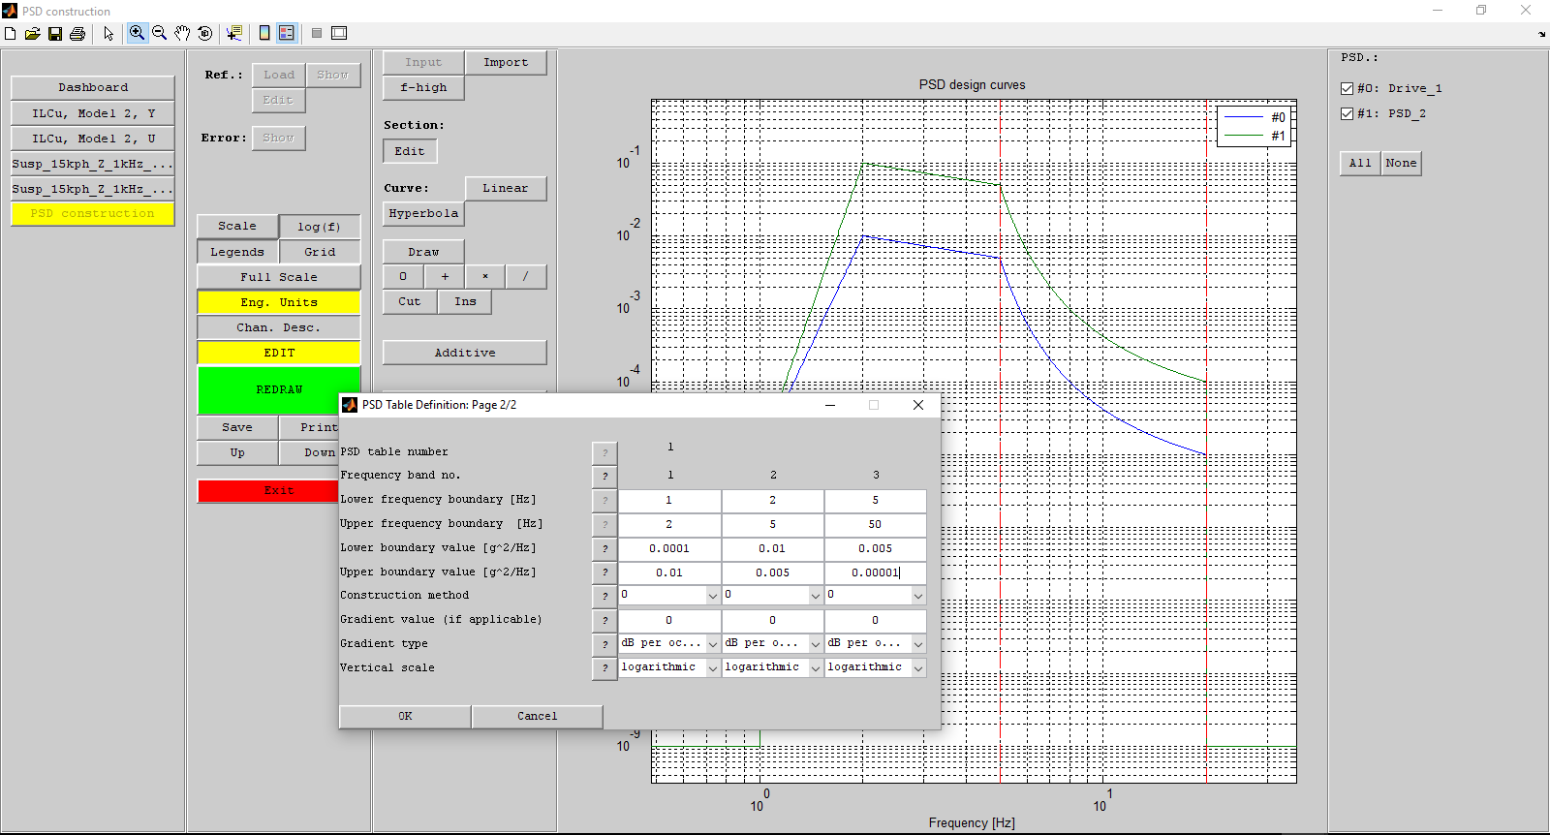Viewport: 1550px width, 835px height.
Task: Expand Gradient type dropdown for band 2
Action: [x=815, y=644]
